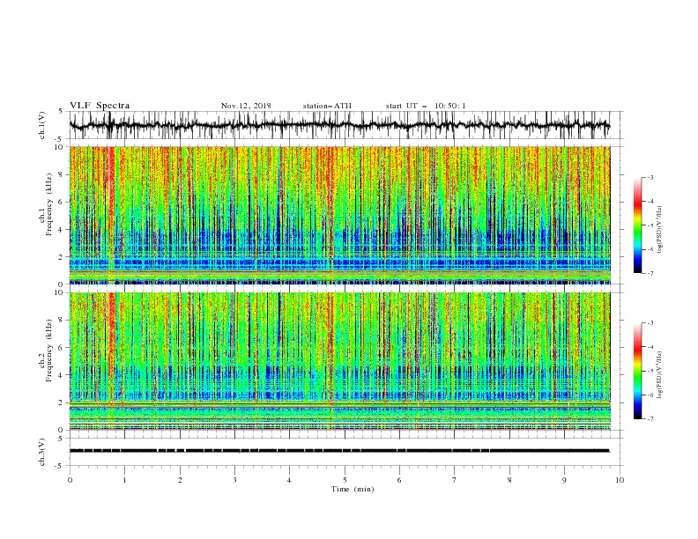This screenshot has width=698, height=539.
Task: Click the "ch.3(V)" axis label
Action: [x=42, y=452]
